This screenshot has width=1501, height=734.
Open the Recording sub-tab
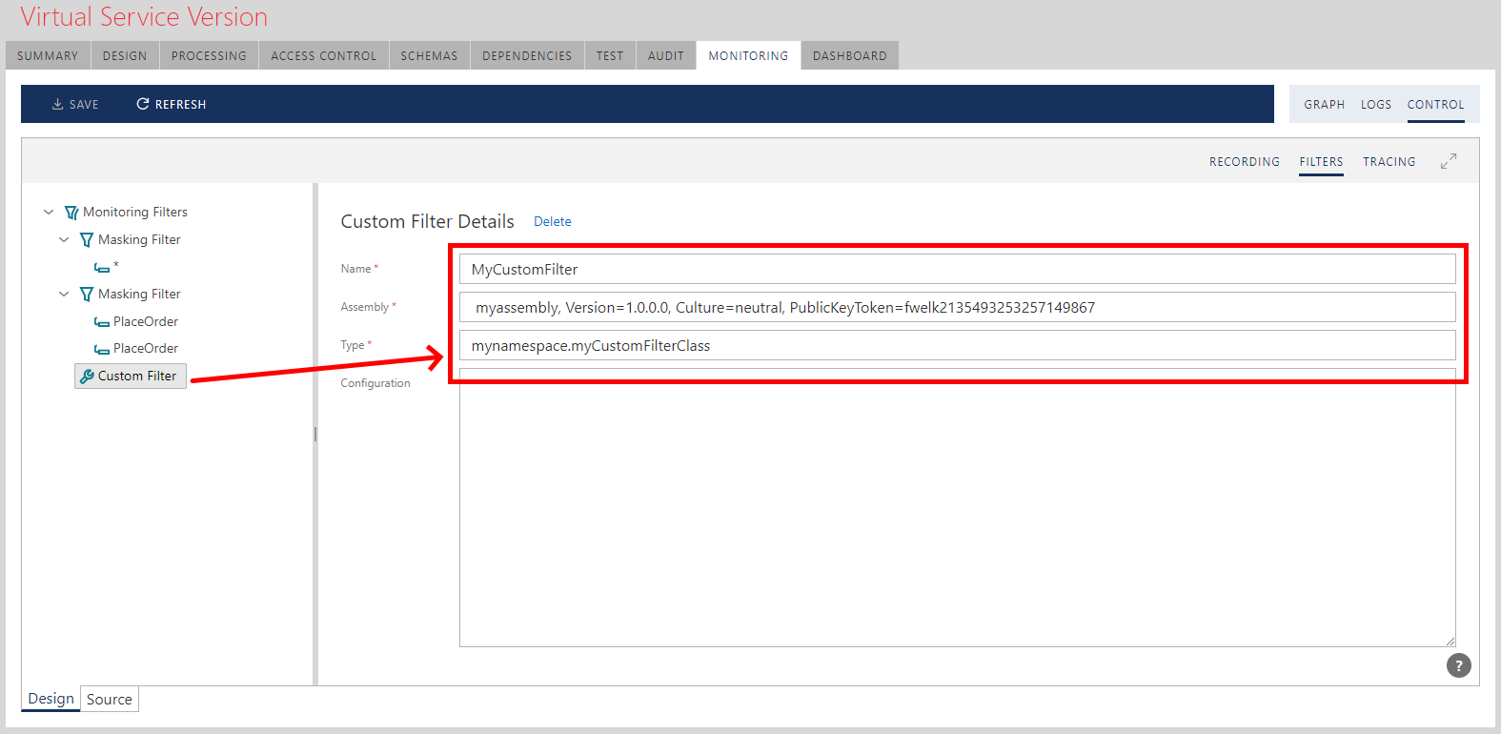(x=1245, y=162)
